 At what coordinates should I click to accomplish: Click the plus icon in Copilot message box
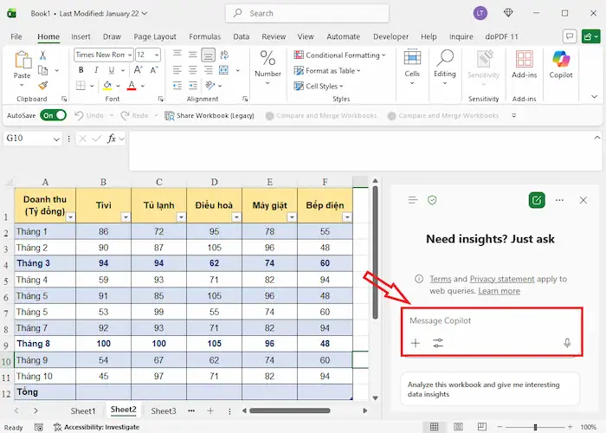click(x=416, y=343)
